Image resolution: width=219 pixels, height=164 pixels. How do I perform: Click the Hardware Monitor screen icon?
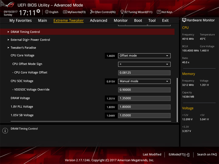point(184,20)
